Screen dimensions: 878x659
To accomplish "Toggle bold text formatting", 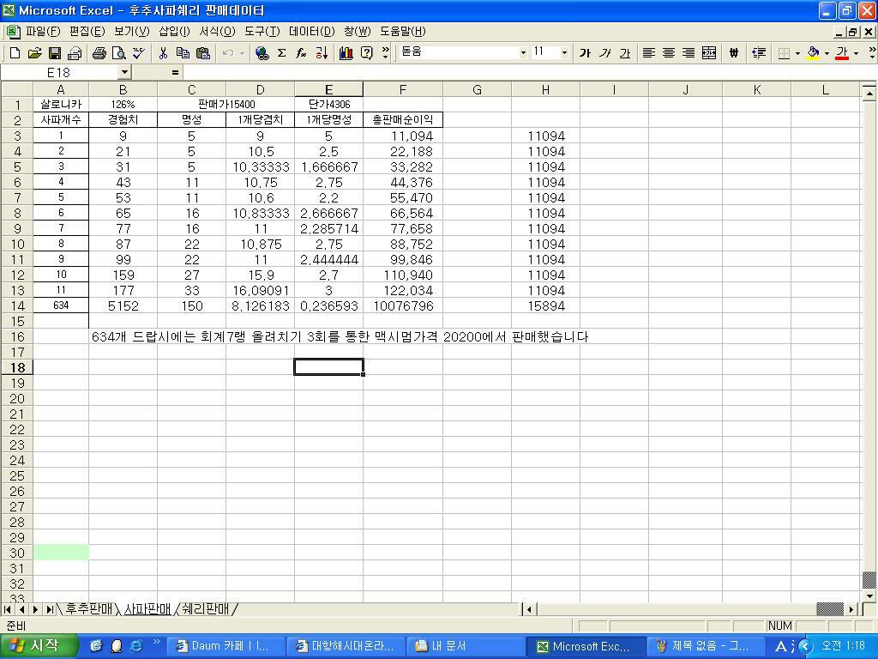I will (585, 53).
